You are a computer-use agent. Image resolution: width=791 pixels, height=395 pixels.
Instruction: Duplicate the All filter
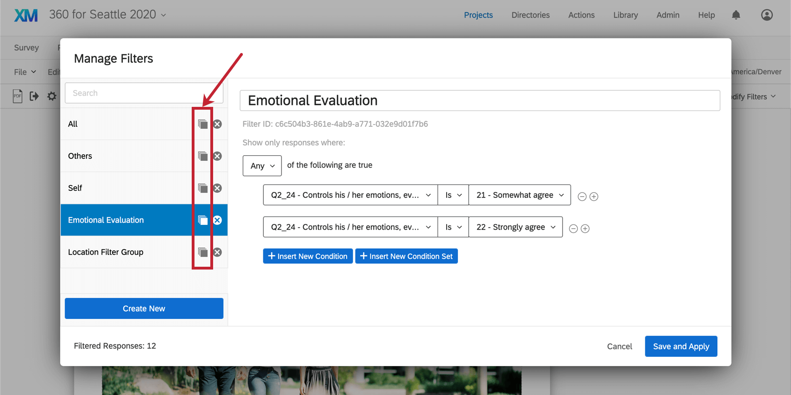203,124
